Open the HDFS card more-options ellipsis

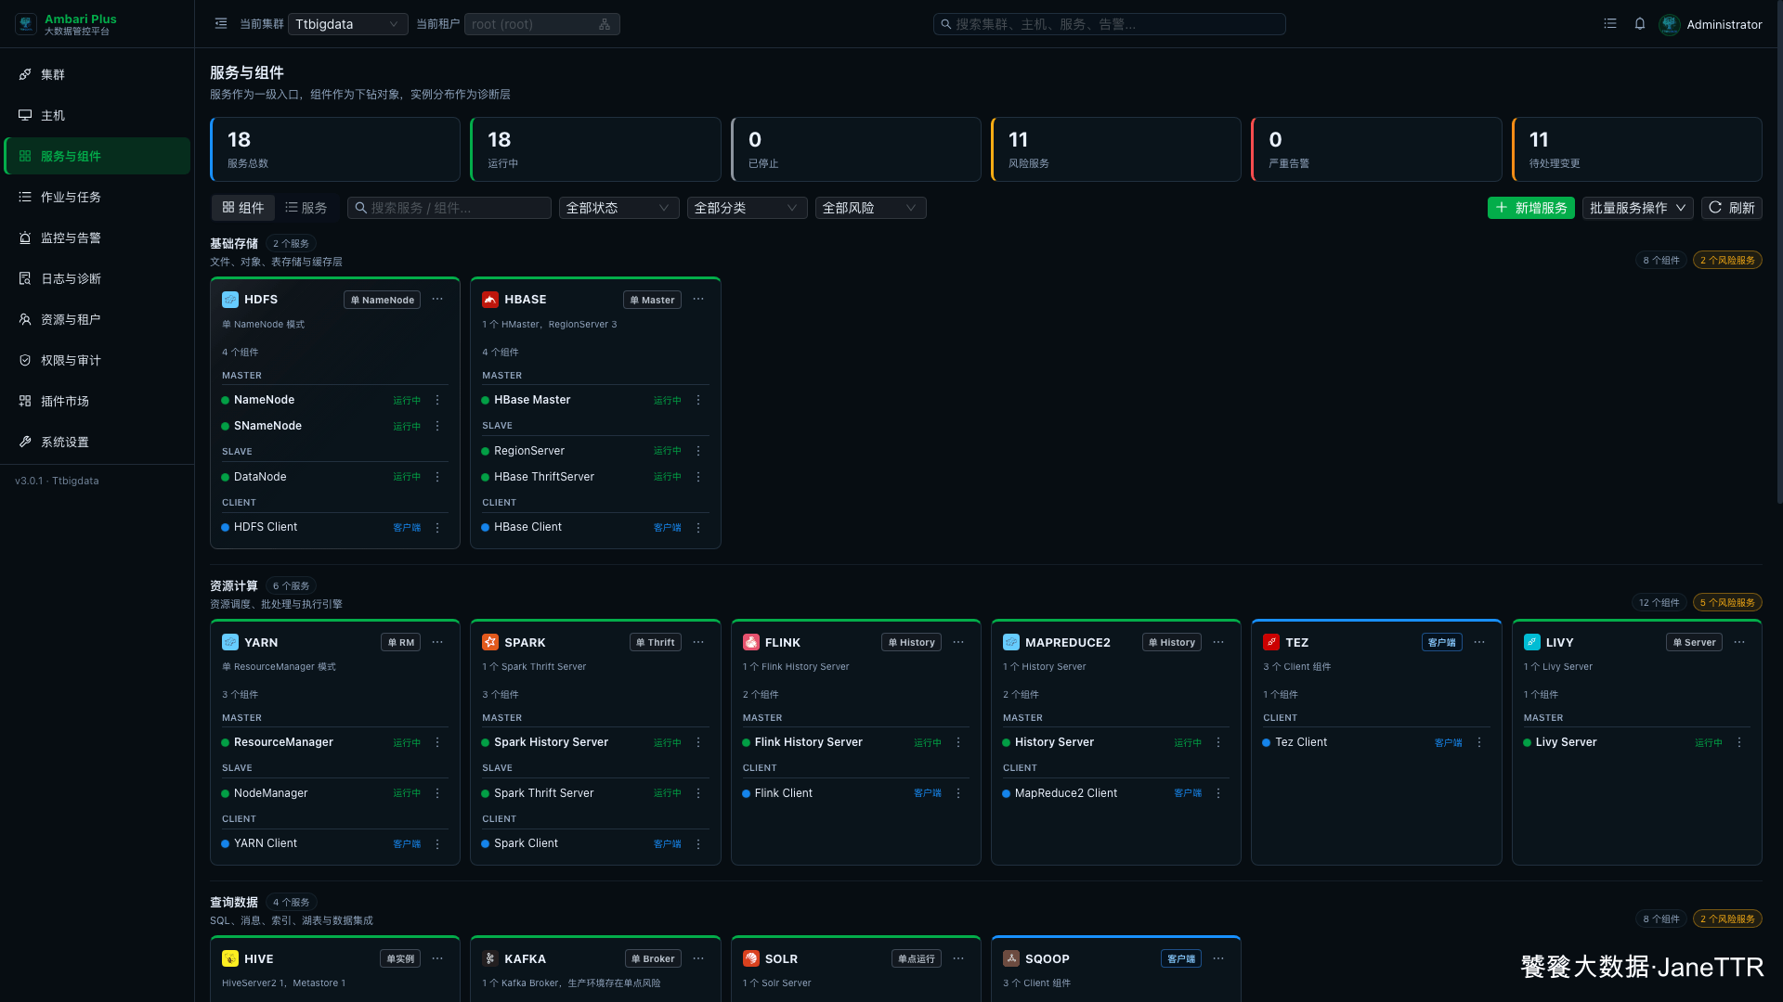tap(437, 300)
